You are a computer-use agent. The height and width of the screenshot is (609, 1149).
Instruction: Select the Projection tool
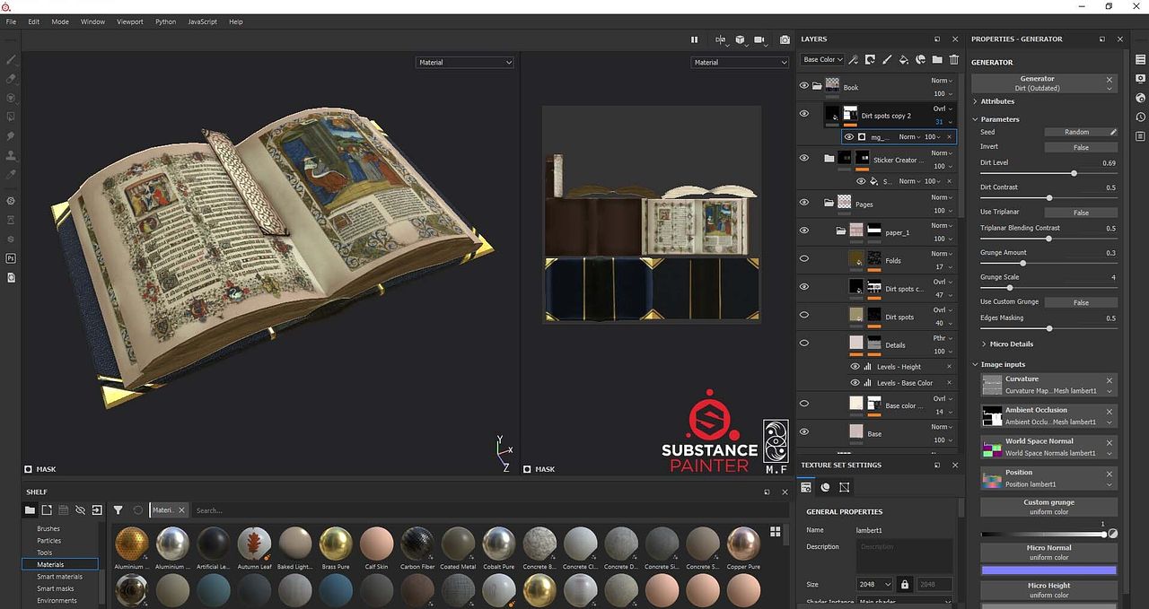point(11,98)
